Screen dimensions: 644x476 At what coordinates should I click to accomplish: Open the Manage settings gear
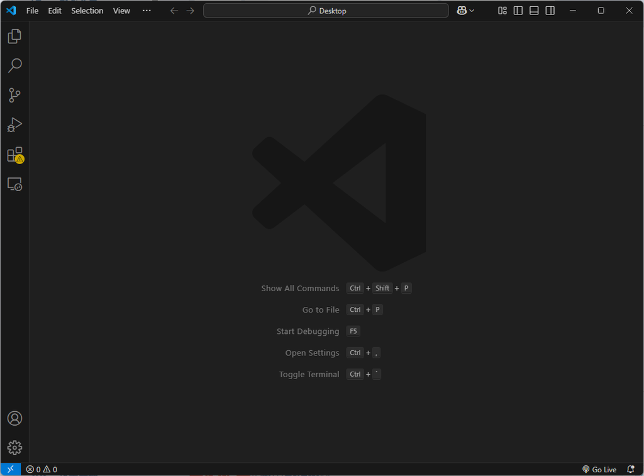click(x=14, y=448)
